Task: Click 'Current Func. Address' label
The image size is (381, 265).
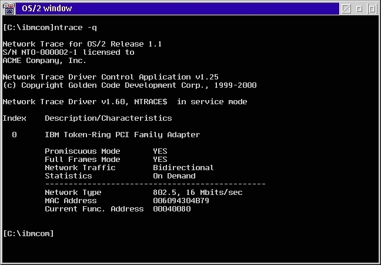Action: 94,209
